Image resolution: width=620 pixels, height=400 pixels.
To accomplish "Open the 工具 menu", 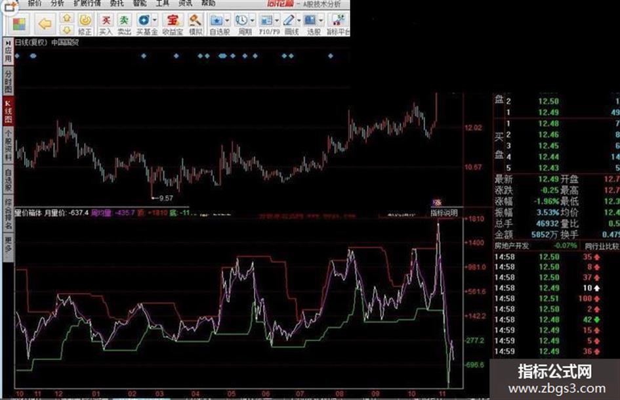I will (x=163, y=3).
